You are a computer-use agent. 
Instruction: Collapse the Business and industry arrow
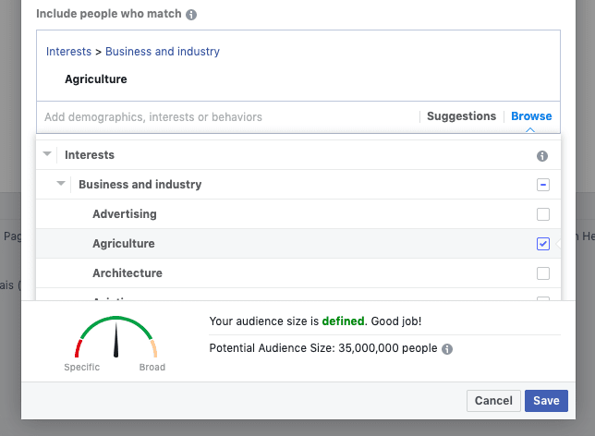61,184
